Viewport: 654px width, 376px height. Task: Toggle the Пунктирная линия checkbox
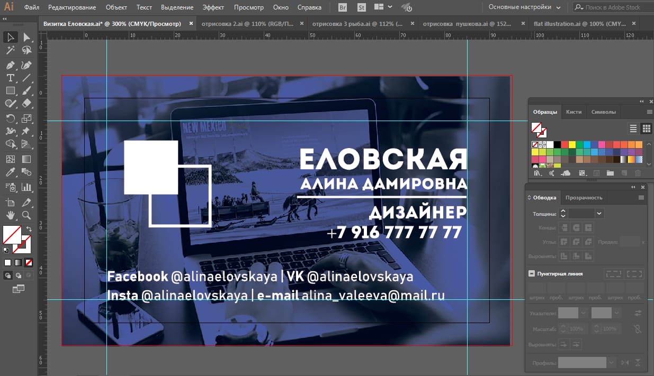tap(531, 274)
